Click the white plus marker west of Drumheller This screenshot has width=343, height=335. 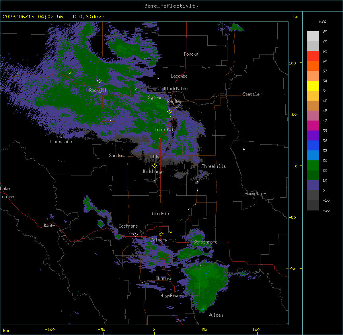pyautogui.click(x=244, y=149)
